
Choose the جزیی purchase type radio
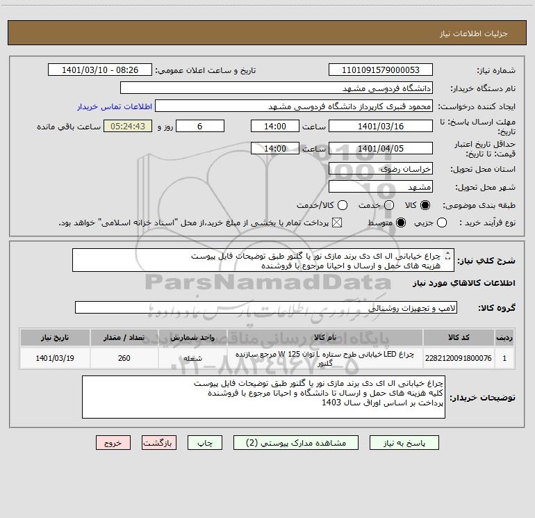[x=441, y=222]
